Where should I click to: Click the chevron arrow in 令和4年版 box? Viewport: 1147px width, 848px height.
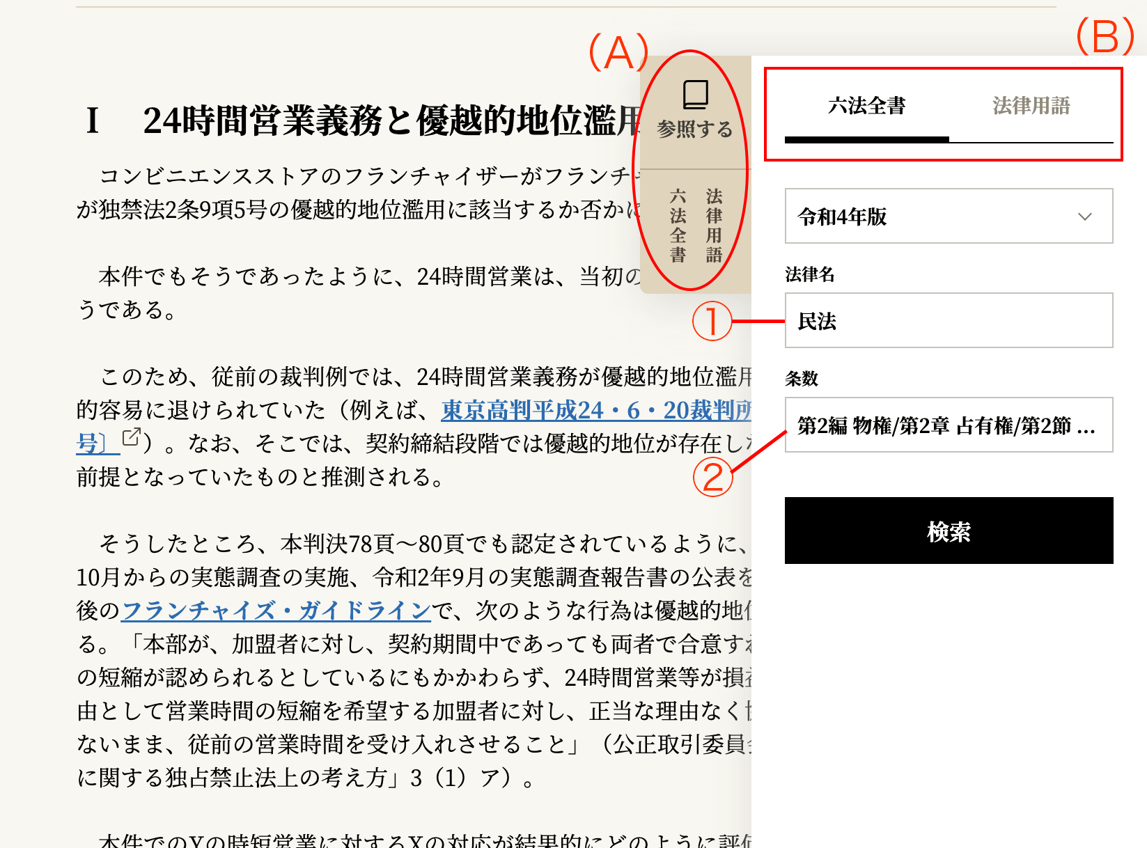(x=1084, y=217)
